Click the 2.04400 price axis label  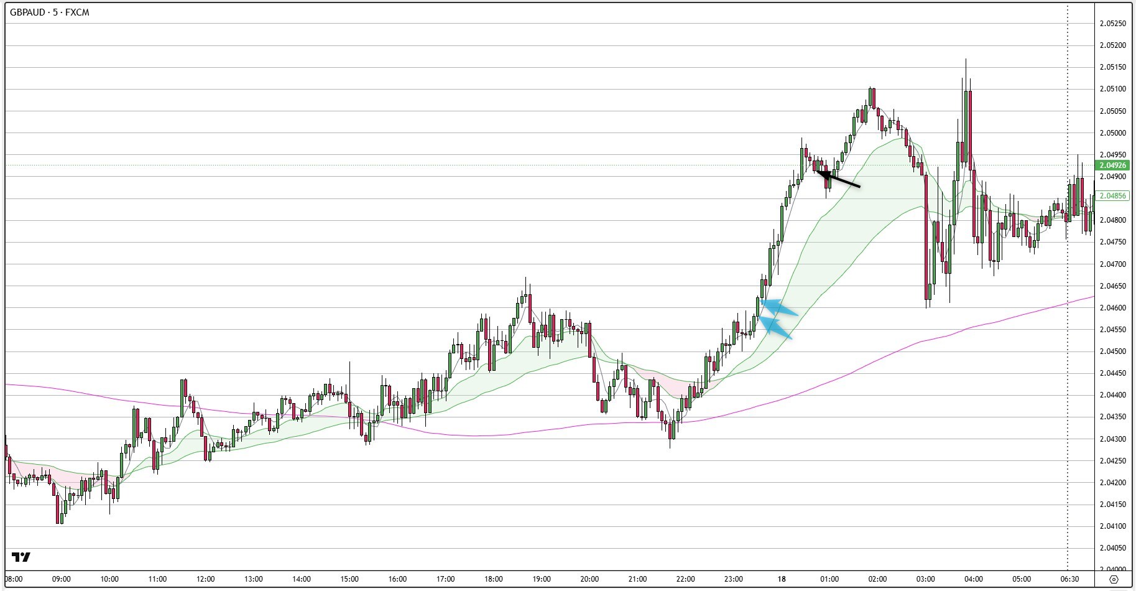pos(1112,395)
